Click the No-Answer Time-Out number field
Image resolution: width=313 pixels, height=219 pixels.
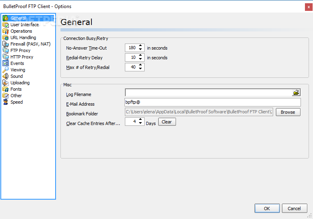pos(132,48)
